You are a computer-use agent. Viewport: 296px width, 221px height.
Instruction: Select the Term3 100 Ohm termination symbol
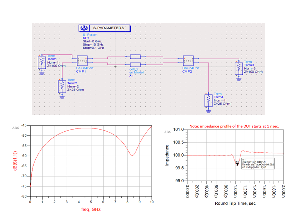pyautogui.click(x=239, y=69)
